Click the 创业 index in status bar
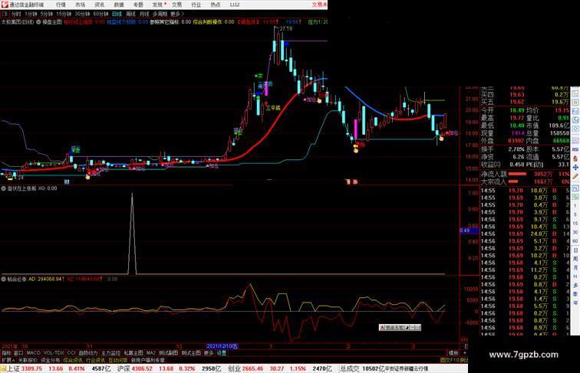 [x=235, y=368]
